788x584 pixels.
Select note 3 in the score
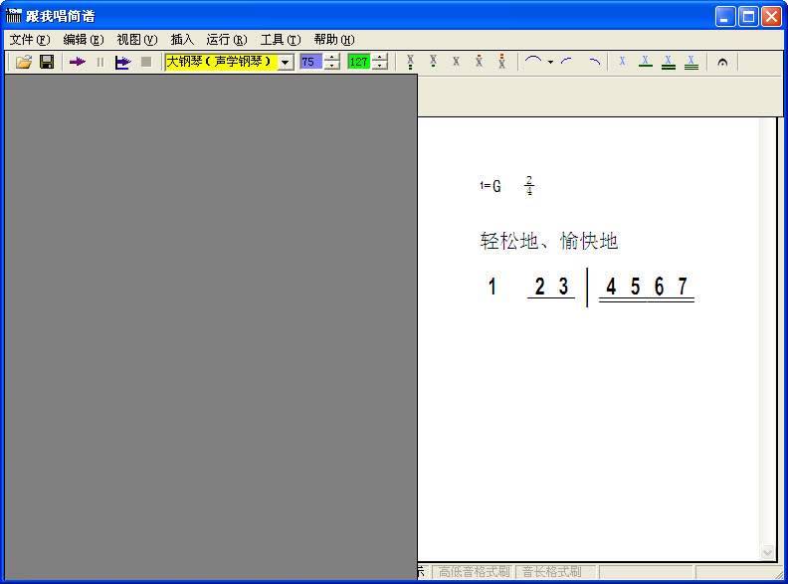[563, 287]
